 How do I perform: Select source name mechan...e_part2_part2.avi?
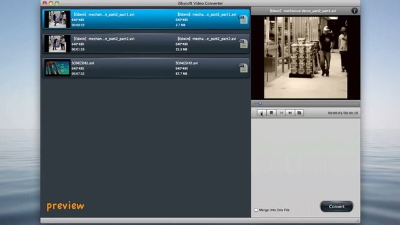point(103,39)
